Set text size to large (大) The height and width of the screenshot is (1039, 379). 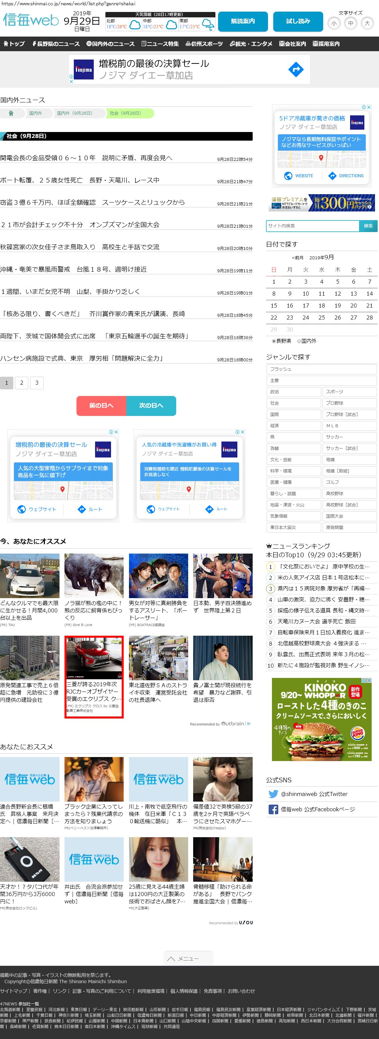tap(367, 23)
